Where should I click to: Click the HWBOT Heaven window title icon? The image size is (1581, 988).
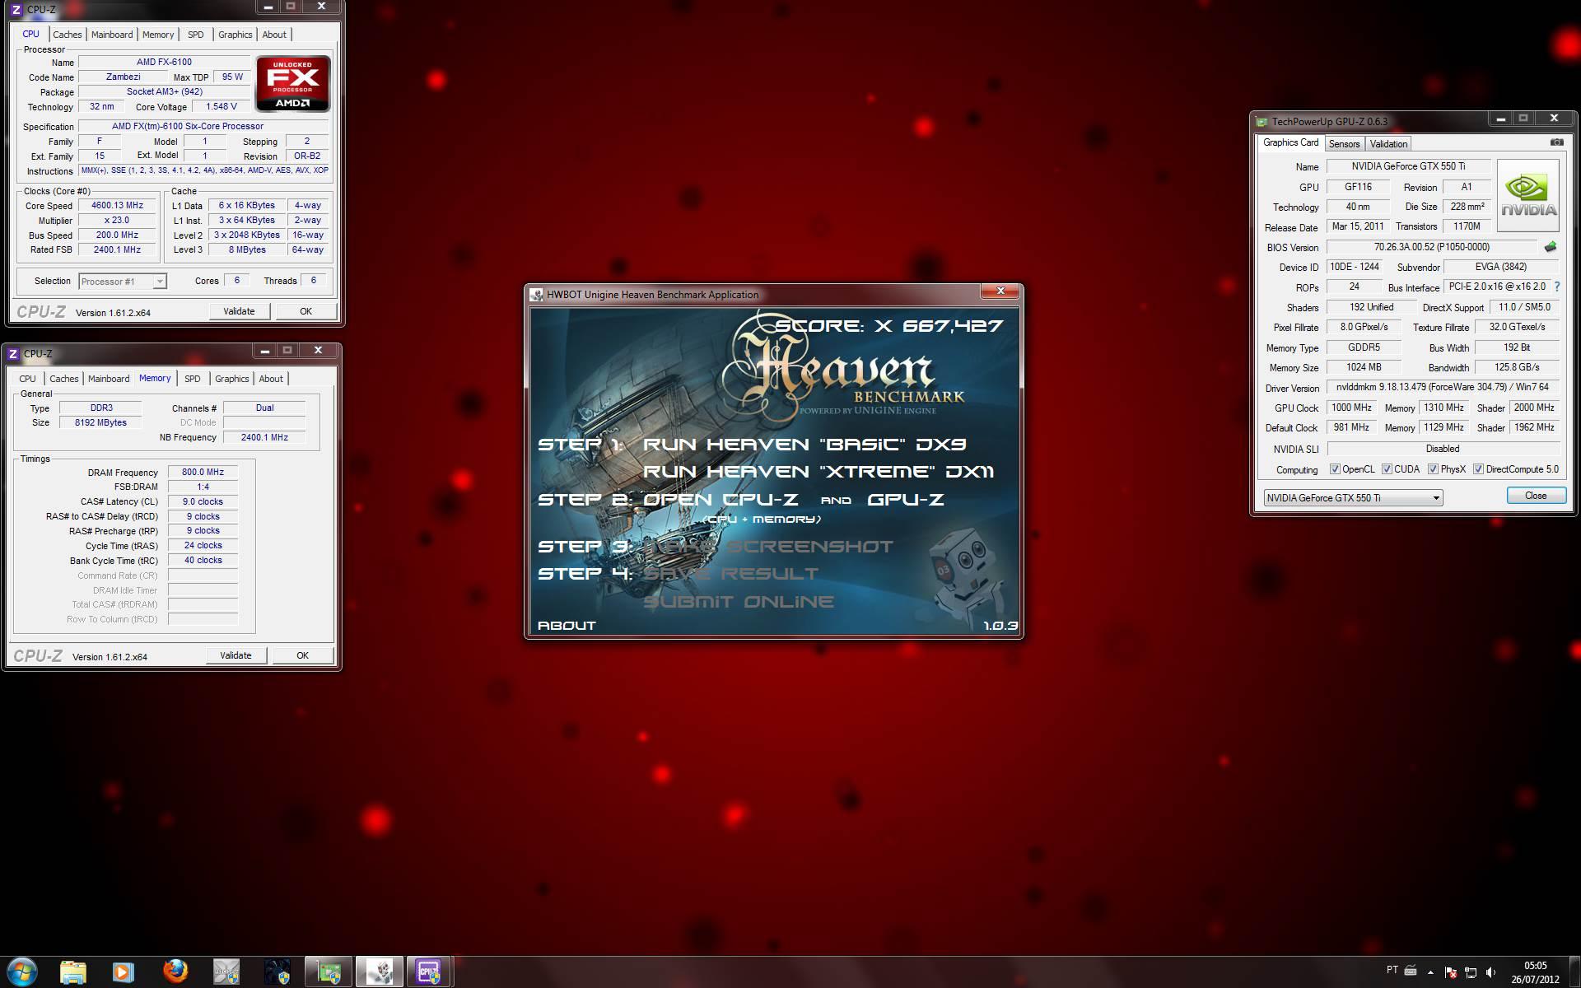[537, 294]
